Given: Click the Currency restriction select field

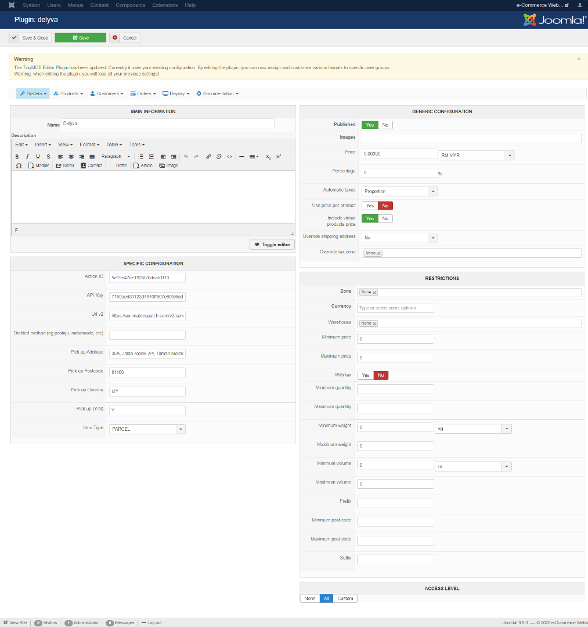Looking at the screenshot, I should tap(395, 308).
